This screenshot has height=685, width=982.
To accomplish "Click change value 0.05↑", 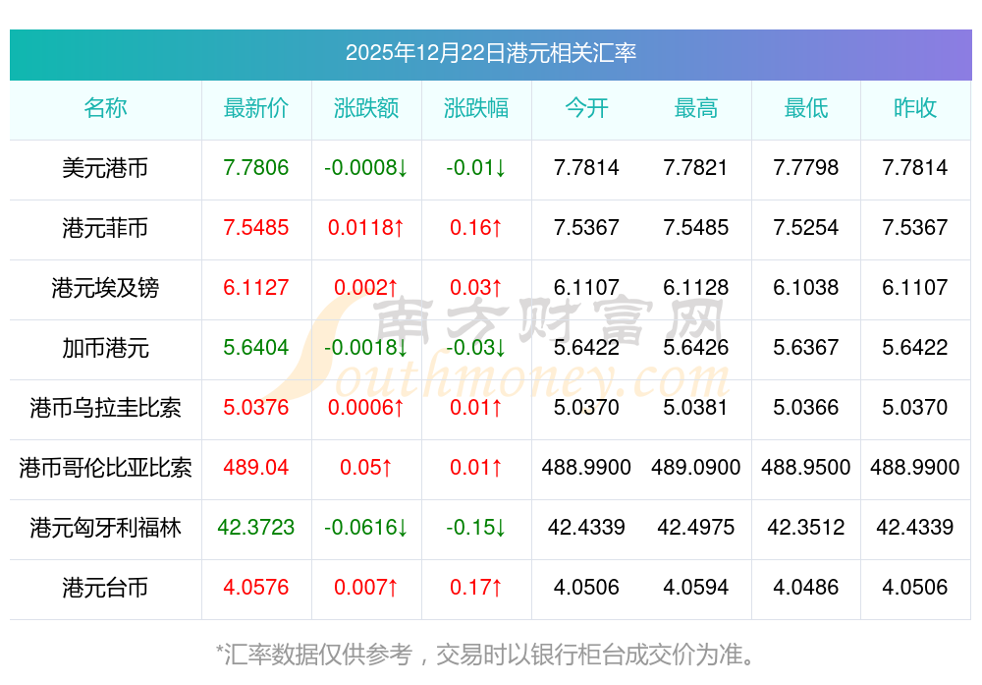I will tap(366, 468).
